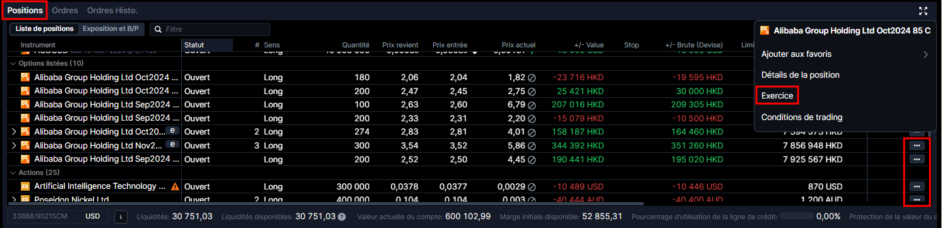Click instrument icon of Alibaba row quantity 100
This screenshot has height=228, width=942.
pos(25,105)
